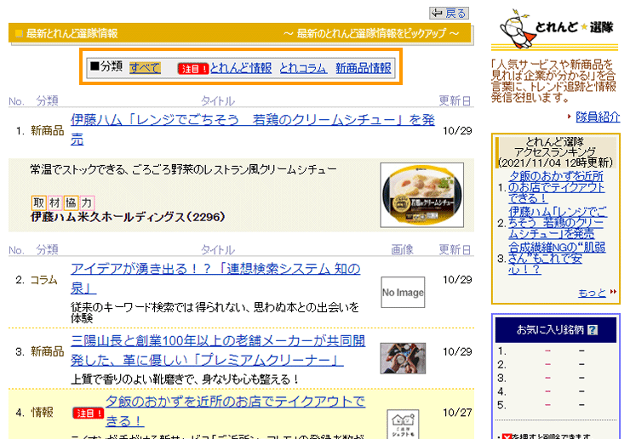Viewport: 630px width, 439px height.
Task: Click the もっと link in access ranking
Action: pyautogui.click(x=592, y=293)
